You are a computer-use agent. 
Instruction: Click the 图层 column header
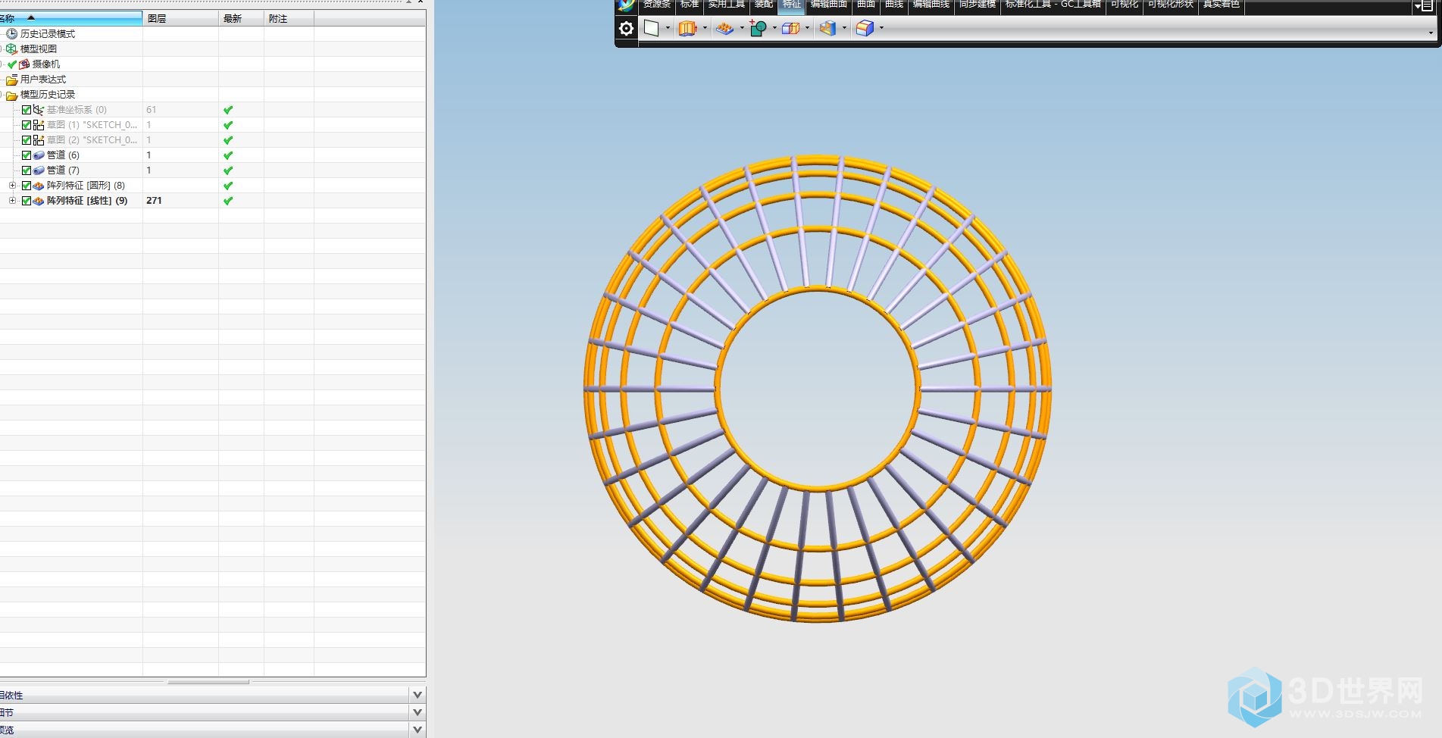(180, 18)
